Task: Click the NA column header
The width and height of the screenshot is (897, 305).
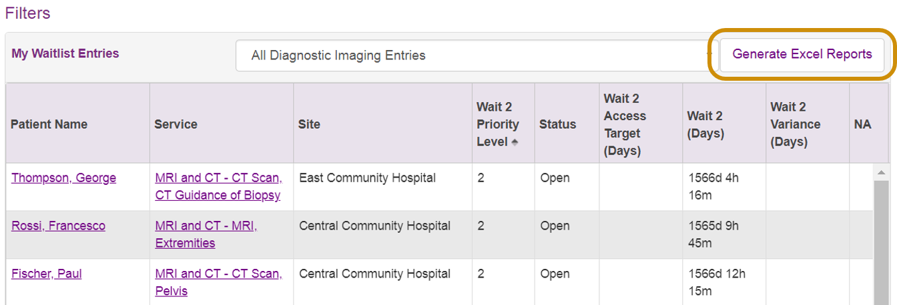Action: point(862,125)
